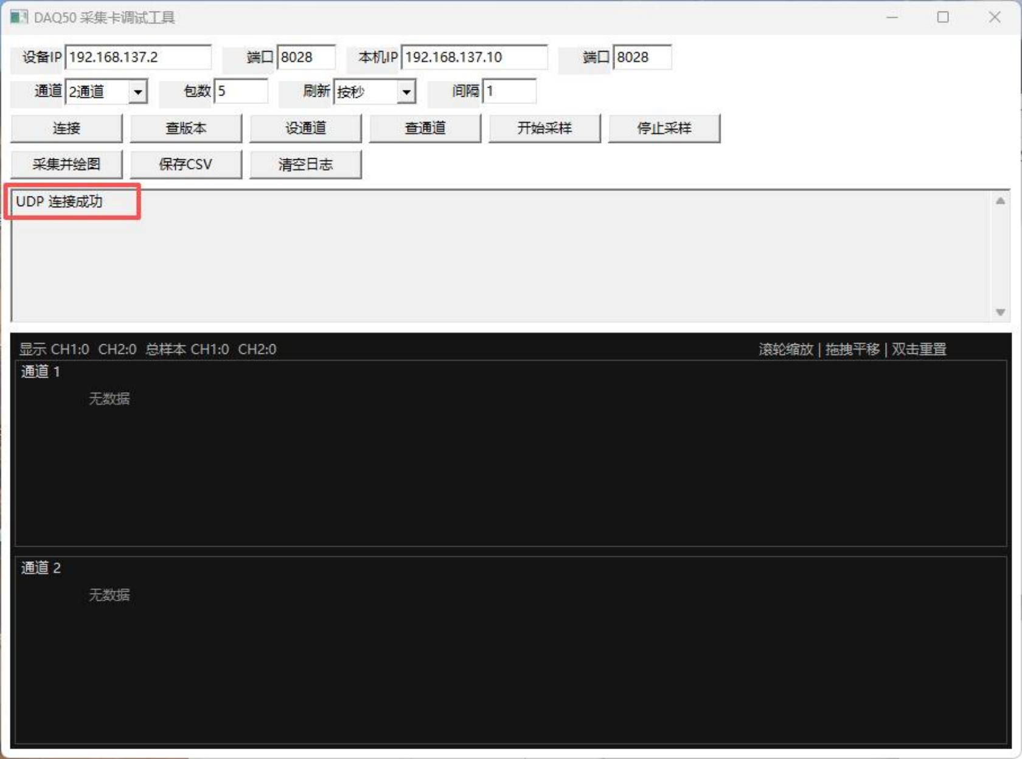Image resolution: width=1022 pixels, height=759 pixels.
Task: Minimize the DAQ50 window
Action: coord(892,17)
